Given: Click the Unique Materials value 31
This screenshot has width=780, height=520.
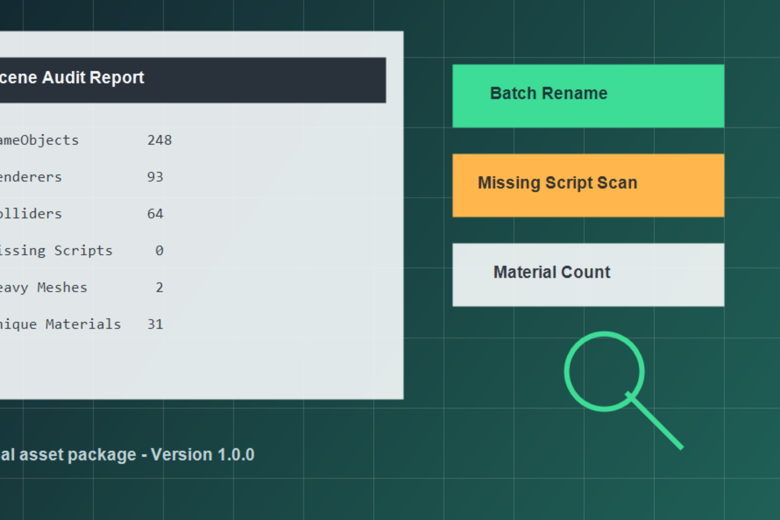Looking at the screenshot, I should click(x=155, y=324).
